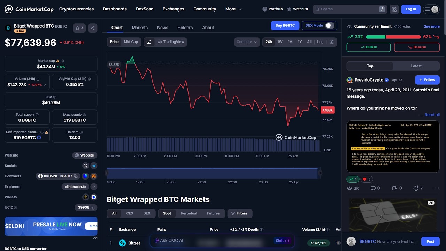Click the icon button beside the search box

pos(394,9)
